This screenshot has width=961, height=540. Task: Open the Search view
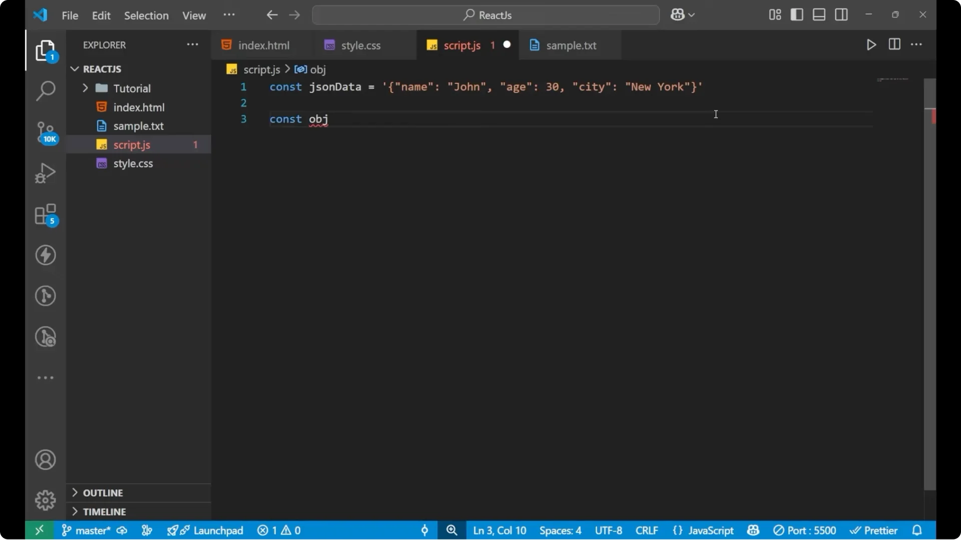(x=46, y=91)
